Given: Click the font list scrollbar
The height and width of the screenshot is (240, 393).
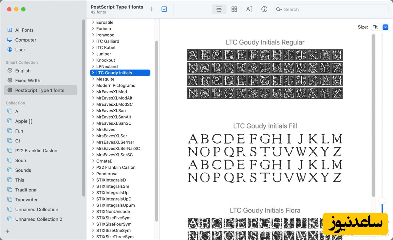Looking at the screenshot, I should pos(157,131).
